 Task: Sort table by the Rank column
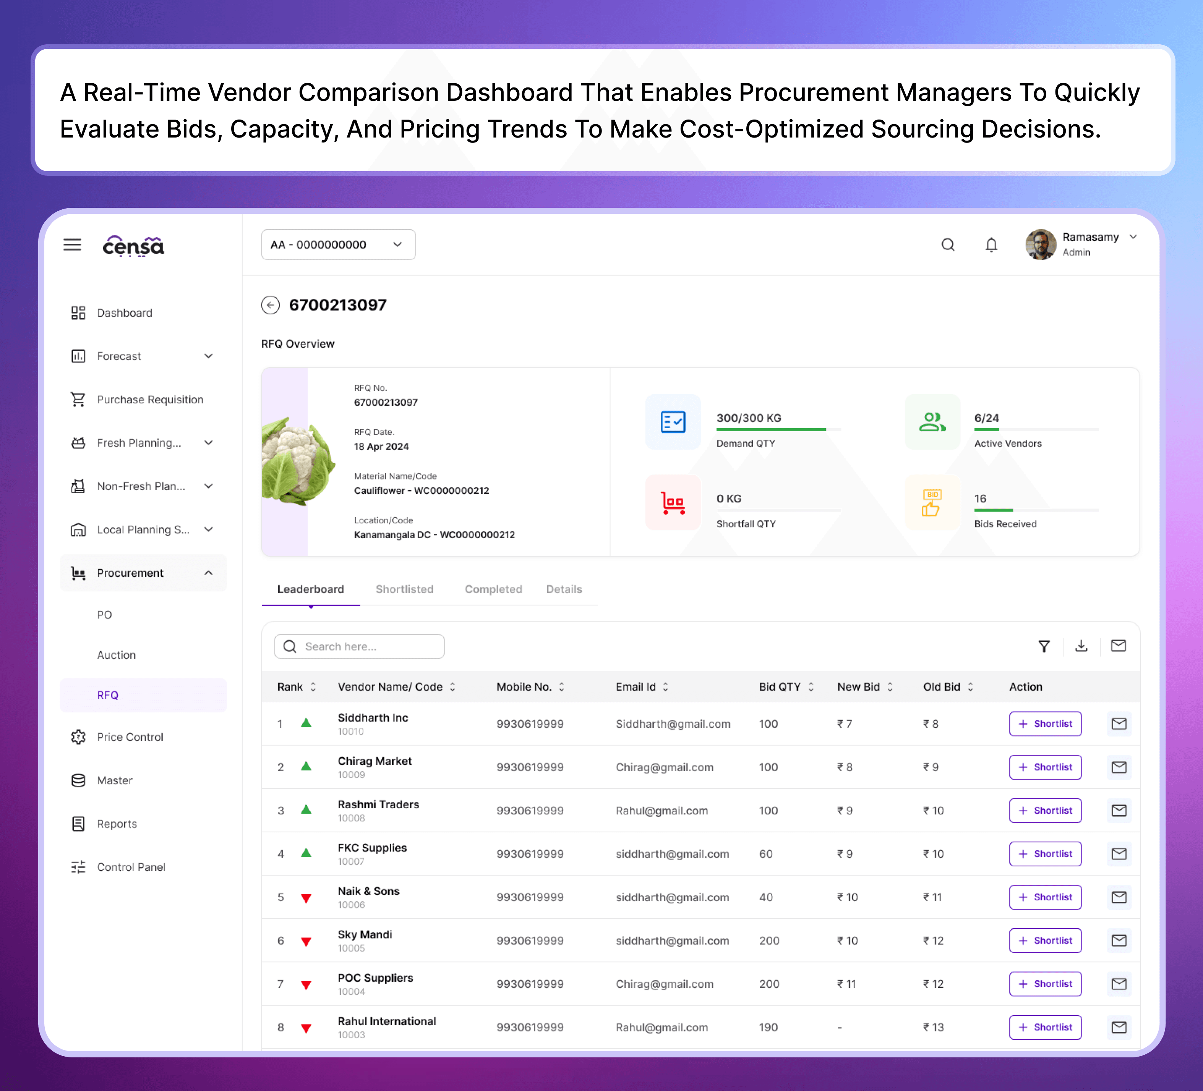[x=313, y=686]
